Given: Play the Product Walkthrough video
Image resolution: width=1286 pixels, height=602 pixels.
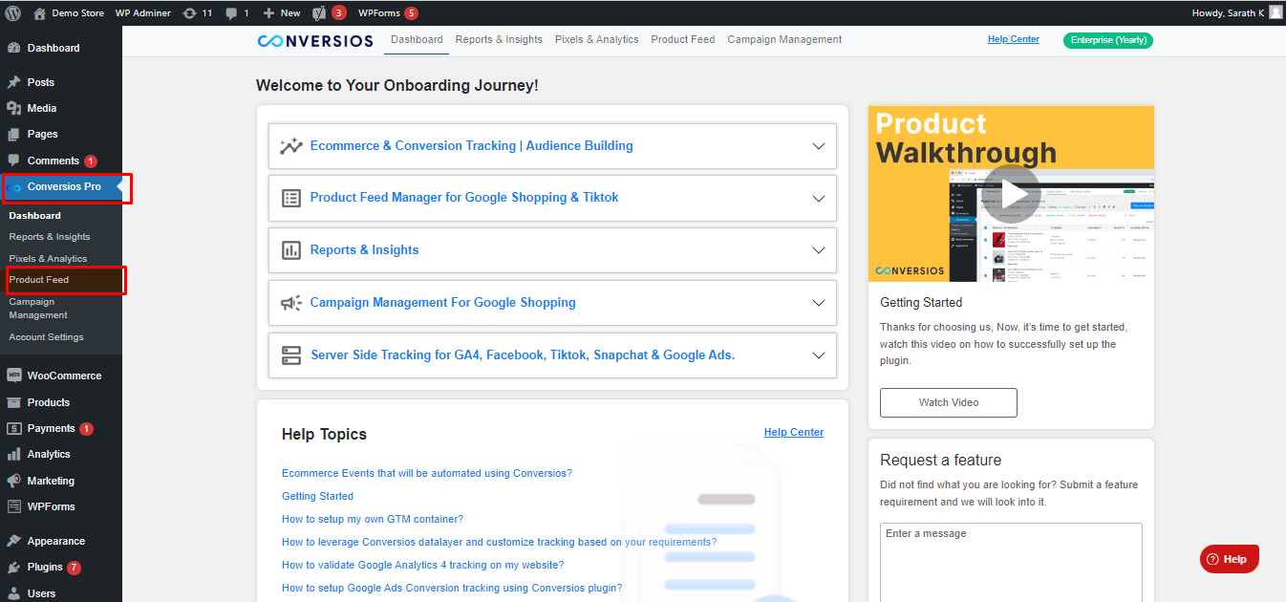Looking at the screenshot, I should (x=1011, y=194).
